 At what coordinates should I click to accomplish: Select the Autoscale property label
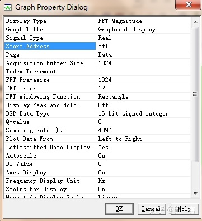(x=21, y=155)
